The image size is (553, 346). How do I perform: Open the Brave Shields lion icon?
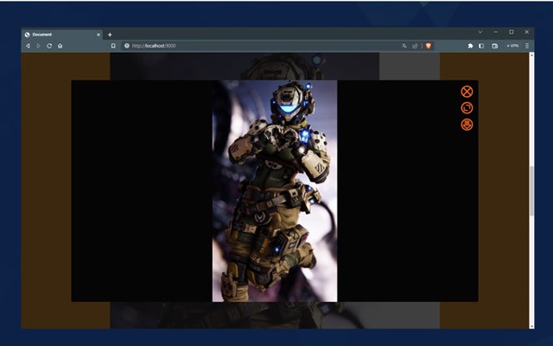(x=429, y=46)
